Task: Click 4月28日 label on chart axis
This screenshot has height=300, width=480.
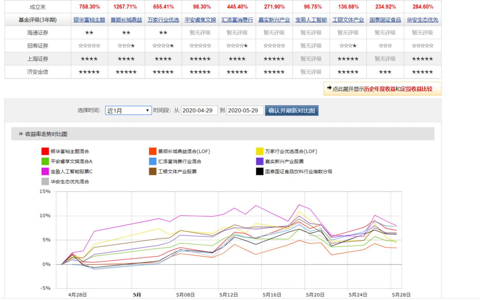Action: click(77, 295)
